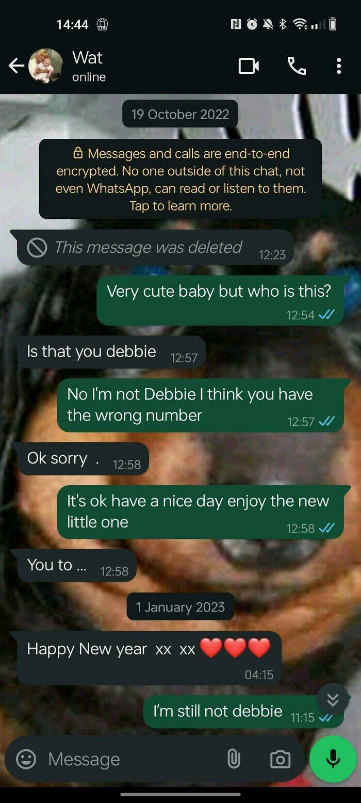This screenshot has height=803, width=361.
Task: Open the emoji picker in message bar
Action: (26, 759)
